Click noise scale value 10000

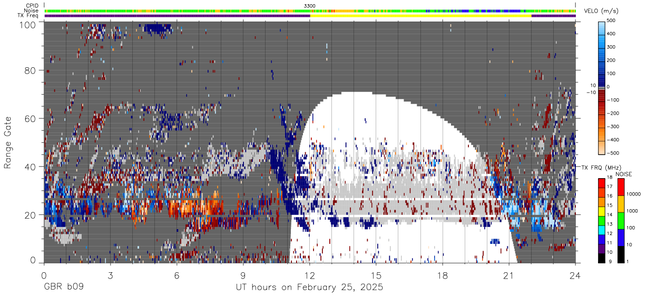click(634, 194)
